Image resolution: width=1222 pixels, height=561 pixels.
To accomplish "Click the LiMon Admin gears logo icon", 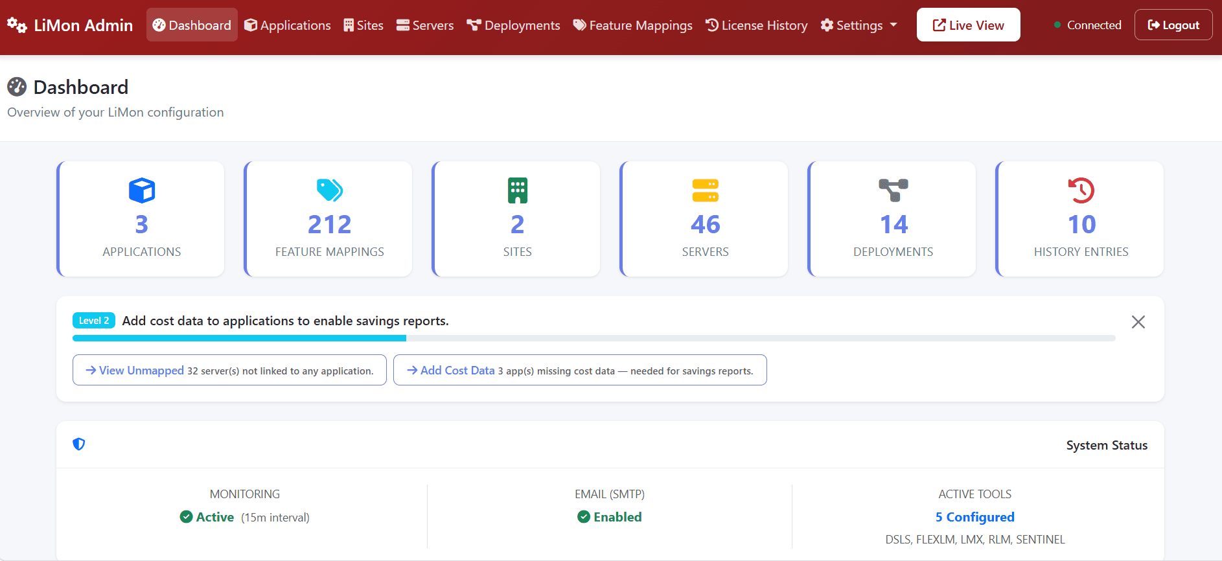I will (17, 25).
